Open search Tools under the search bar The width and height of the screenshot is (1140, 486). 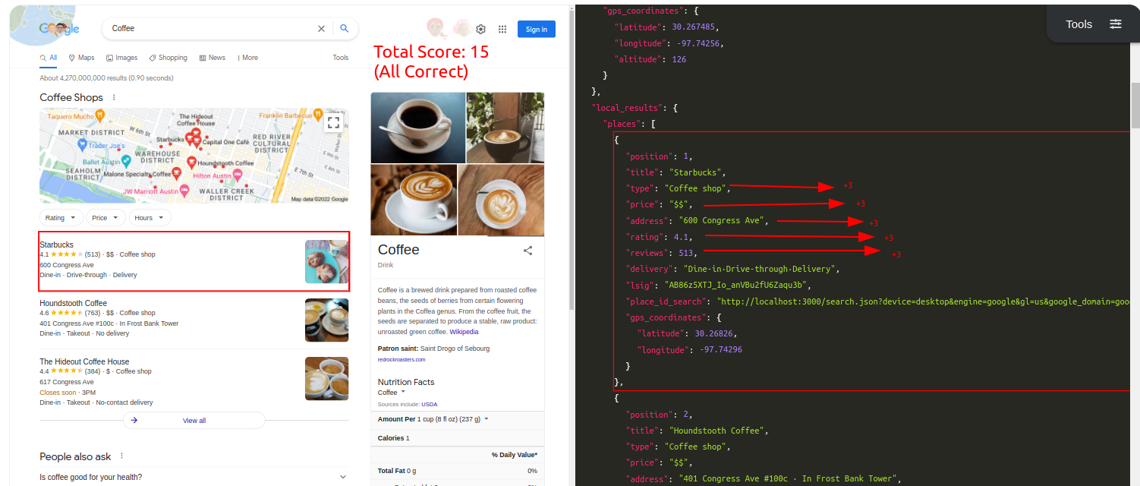click(x=341, y=58)
